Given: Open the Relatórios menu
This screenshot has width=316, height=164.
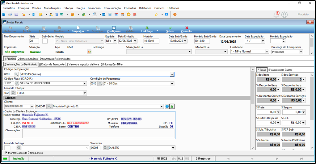Looking at the screenshot, I should click(145, 8).
